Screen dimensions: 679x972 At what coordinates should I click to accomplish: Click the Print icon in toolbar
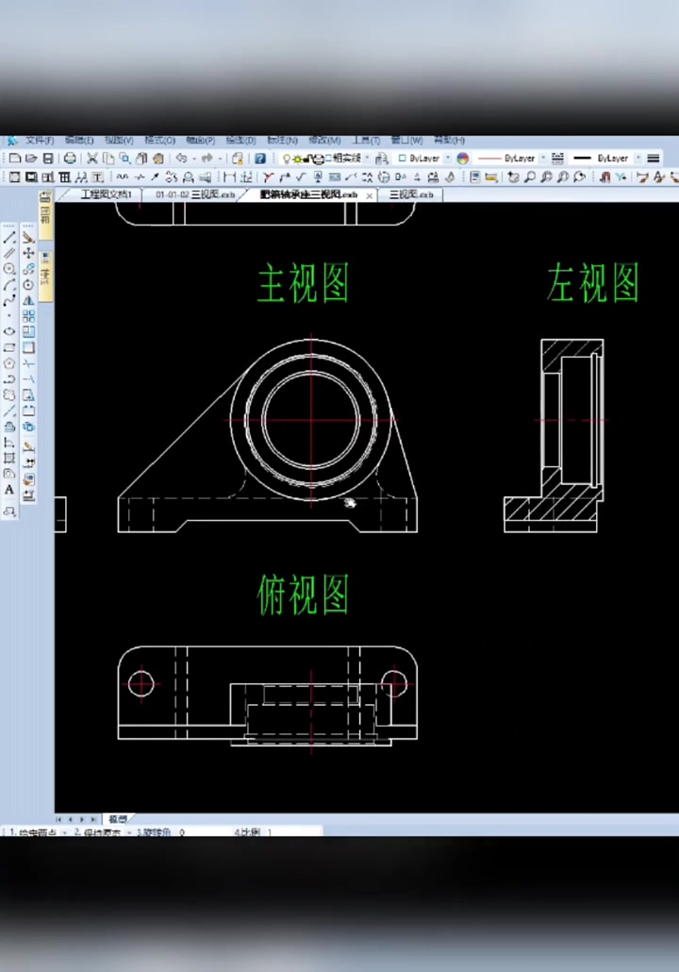click(x=70, y=159)
